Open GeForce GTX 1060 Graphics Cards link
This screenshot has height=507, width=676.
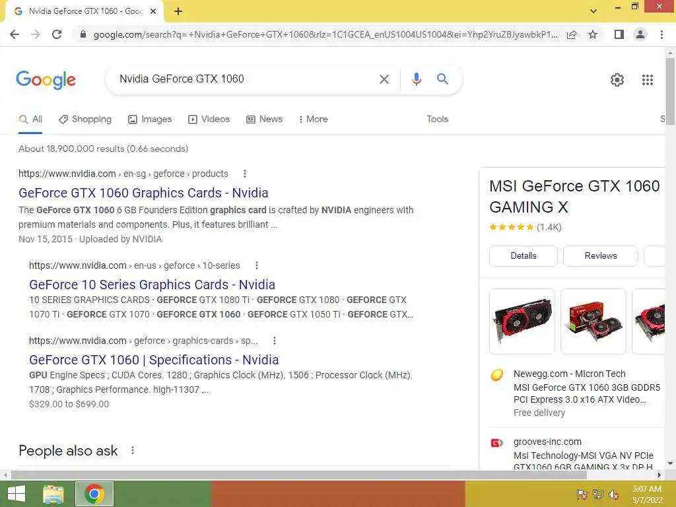coord(143,193)
